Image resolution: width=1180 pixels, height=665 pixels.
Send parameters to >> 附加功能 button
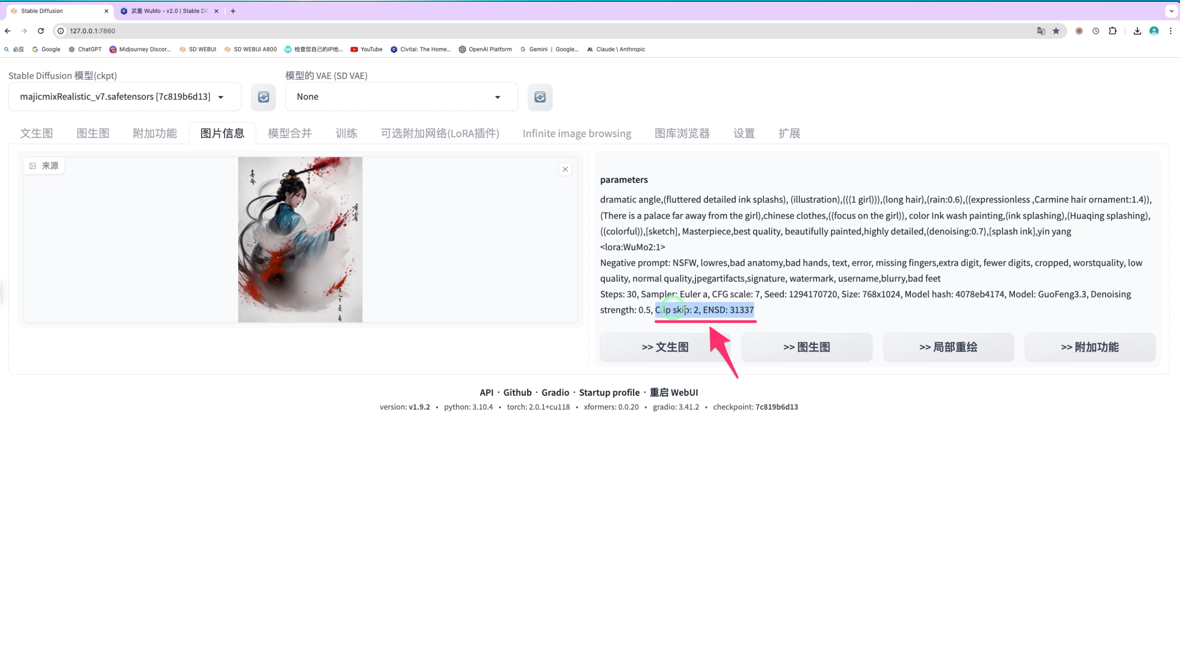[x=1090, y=347]
